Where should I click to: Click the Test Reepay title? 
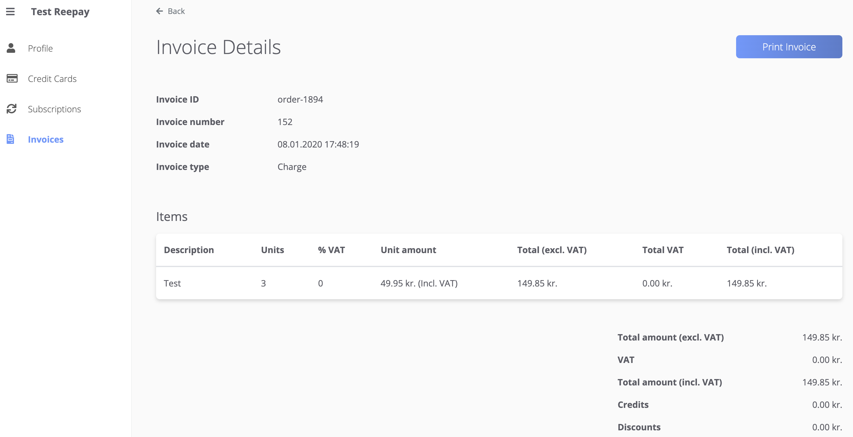pos(60,12)
